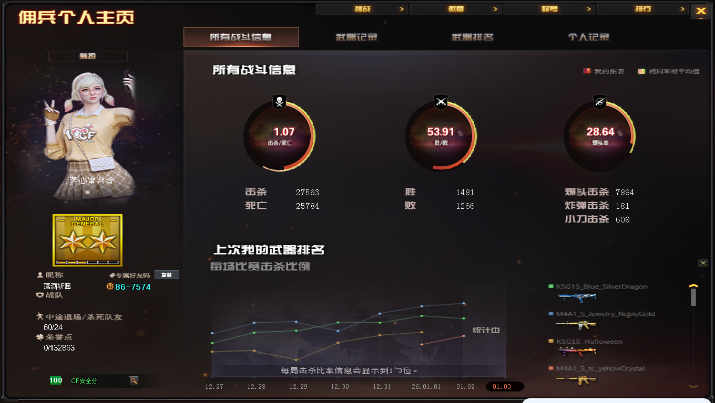Switch to the 武器记录 tab

(x=357, y=37)
